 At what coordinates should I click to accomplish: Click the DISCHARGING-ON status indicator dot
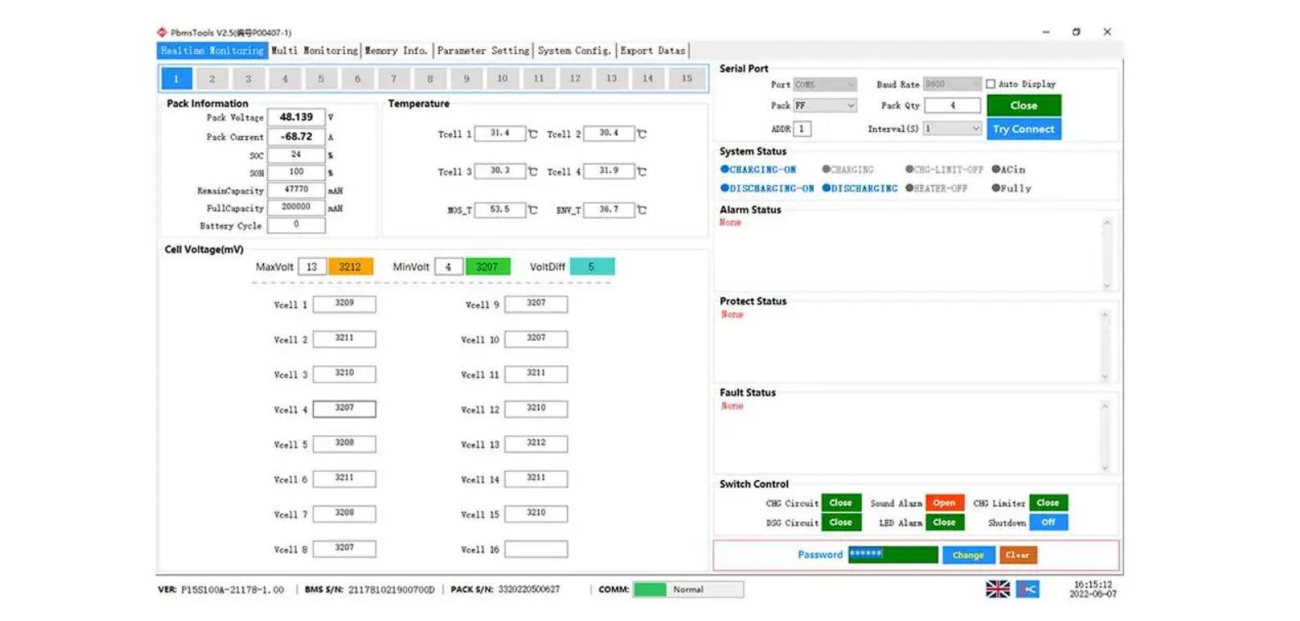[x=724, y=188]
